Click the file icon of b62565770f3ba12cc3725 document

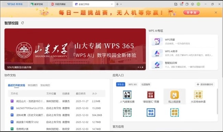[x=12, y=108]
